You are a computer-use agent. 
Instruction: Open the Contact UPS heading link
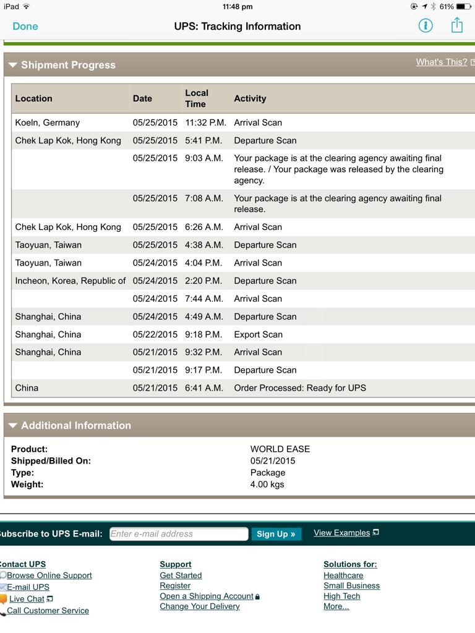click(x=22, y=564)
